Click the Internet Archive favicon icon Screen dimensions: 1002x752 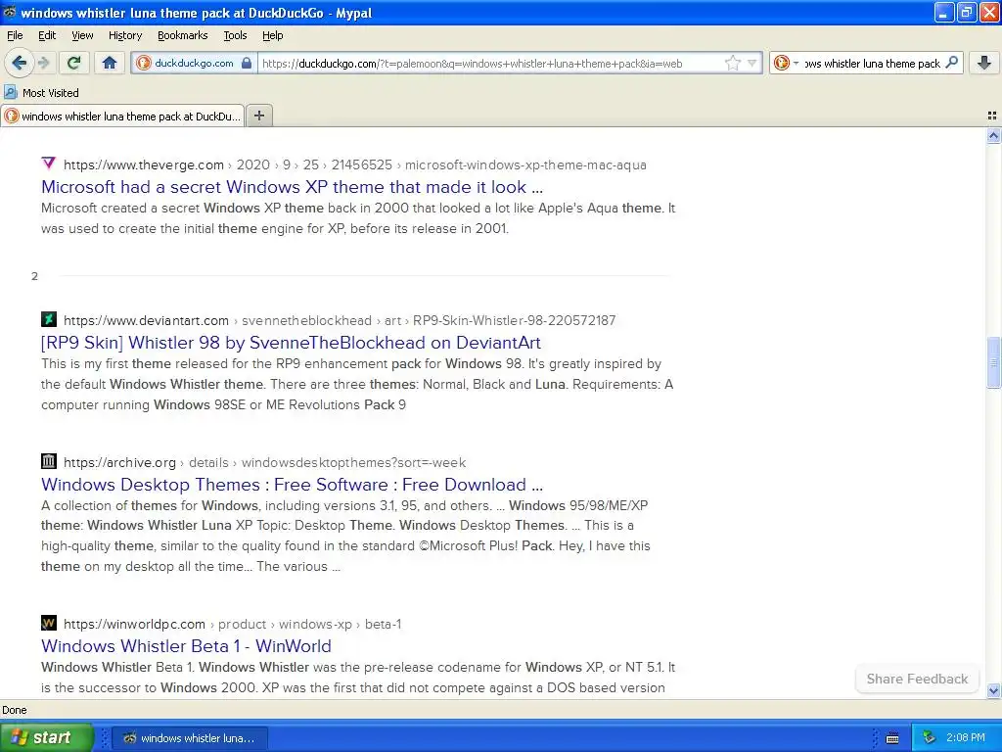click(49, 461)
